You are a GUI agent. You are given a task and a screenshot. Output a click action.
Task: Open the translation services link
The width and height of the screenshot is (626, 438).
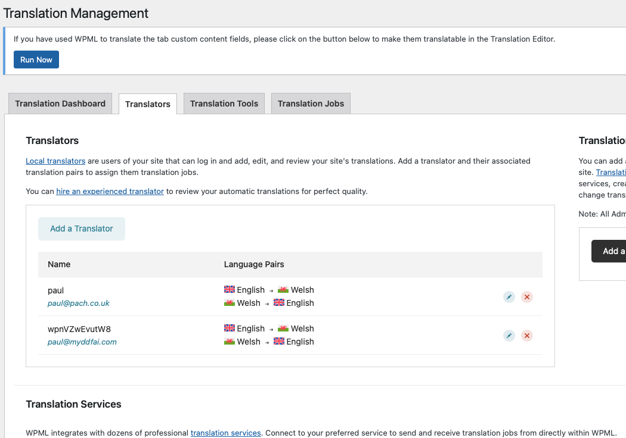coord(225,433)
